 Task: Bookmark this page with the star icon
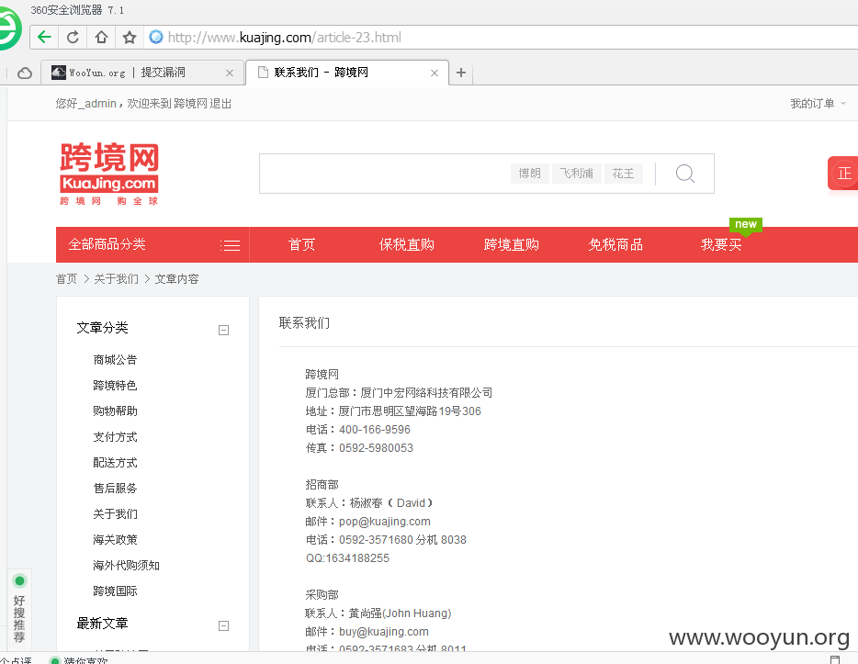click(x=130, y=37)
